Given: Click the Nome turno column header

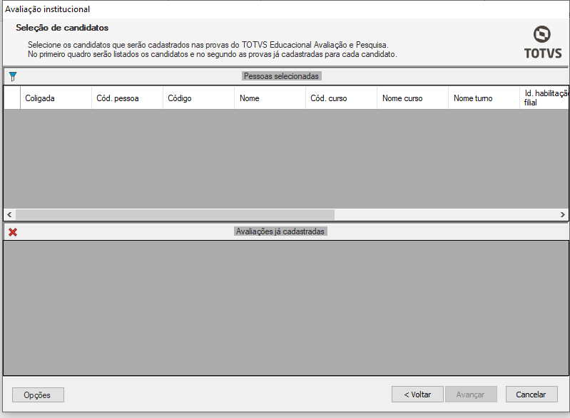Looking at the screenshot, I should point(484,98).
